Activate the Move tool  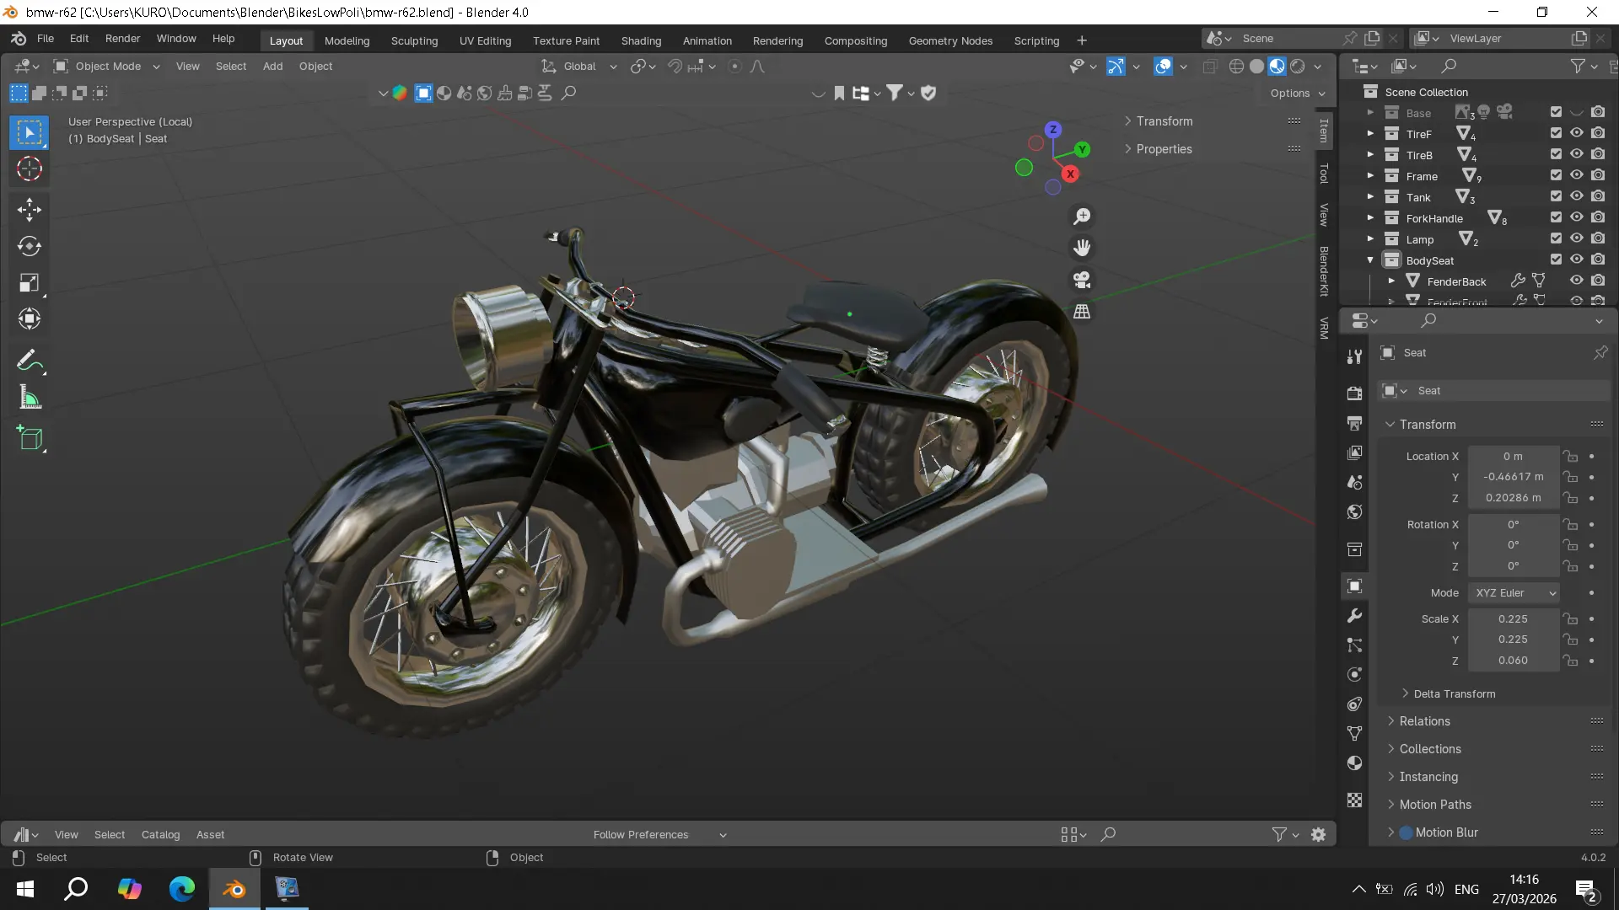point(30,209)
